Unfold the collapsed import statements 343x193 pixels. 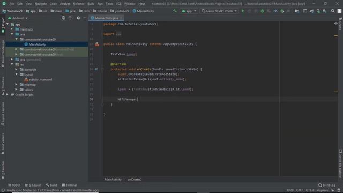coord(118,34)
